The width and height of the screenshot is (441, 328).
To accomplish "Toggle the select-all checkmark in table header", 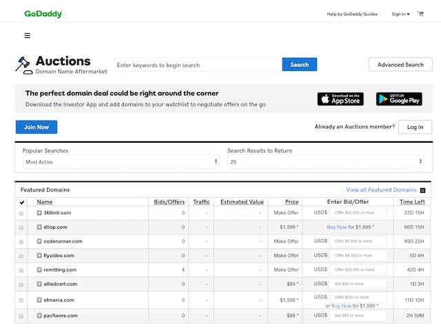I will [22, 203].
